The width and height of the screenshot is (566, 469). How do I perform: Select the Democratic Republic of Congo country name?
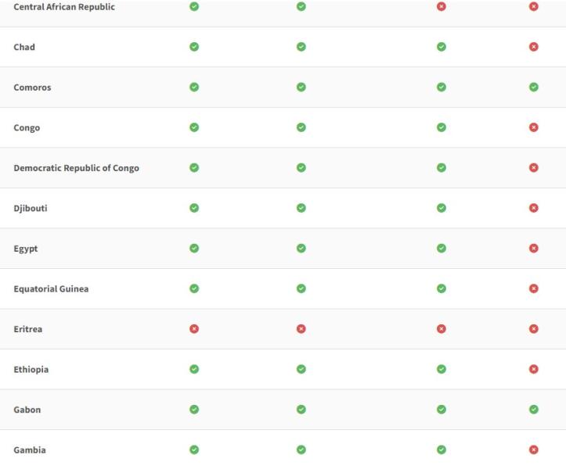click(x=77, y=168)
